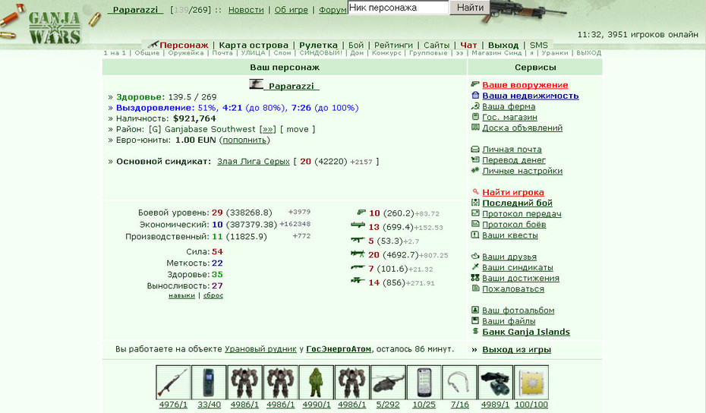Select the binoculars item 4989/1

point(495,382)
